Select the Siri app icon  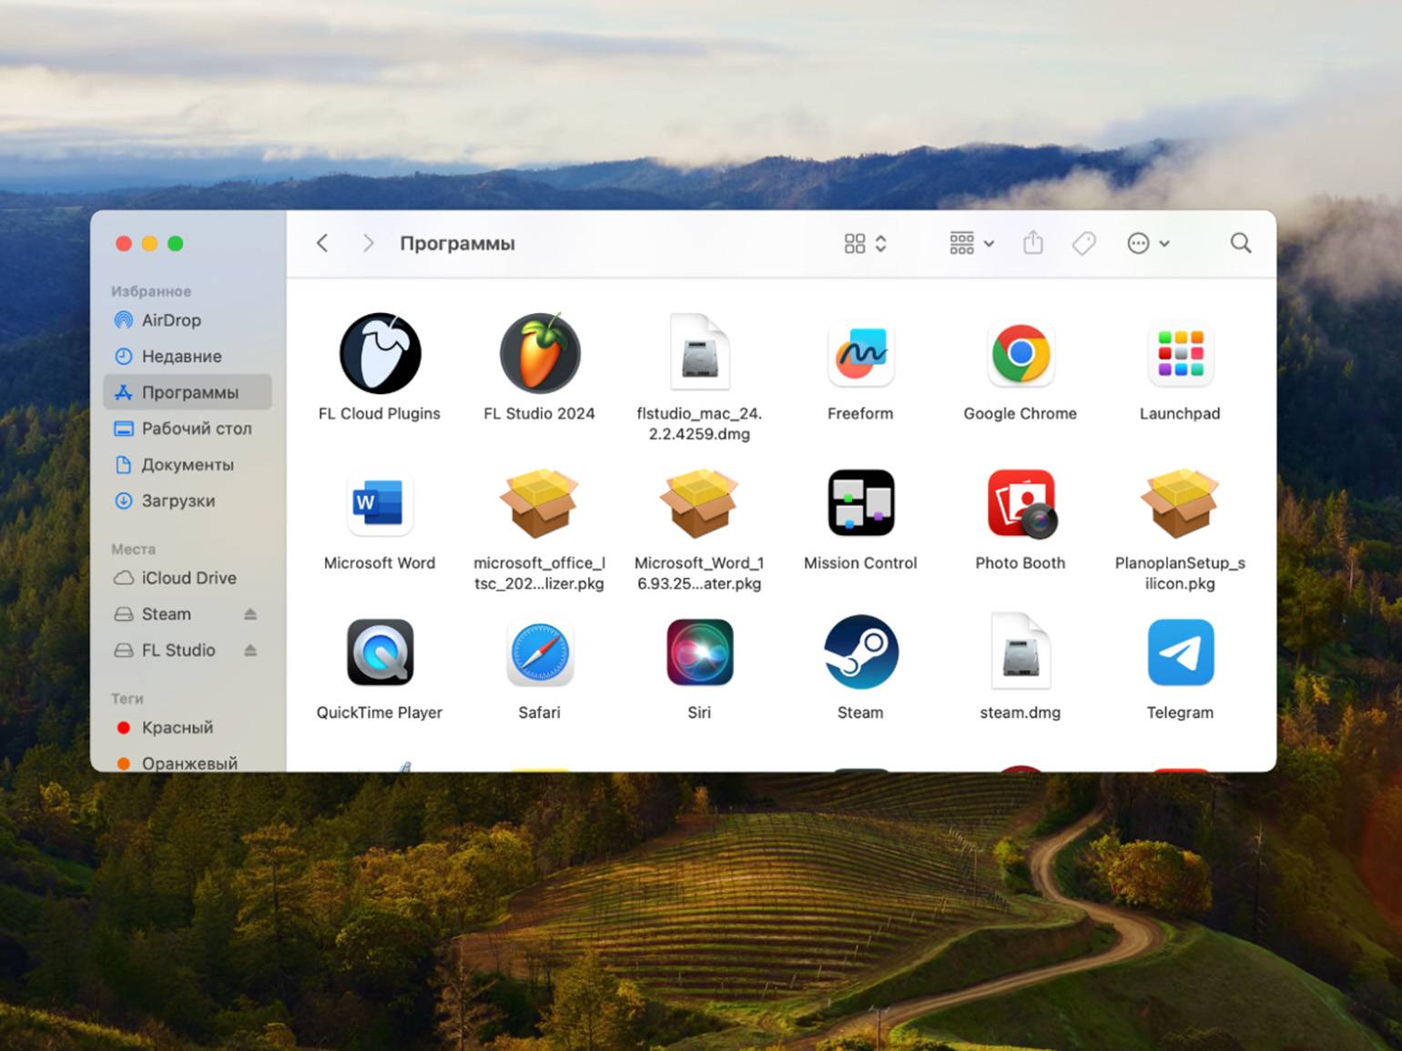click(699, 652)
